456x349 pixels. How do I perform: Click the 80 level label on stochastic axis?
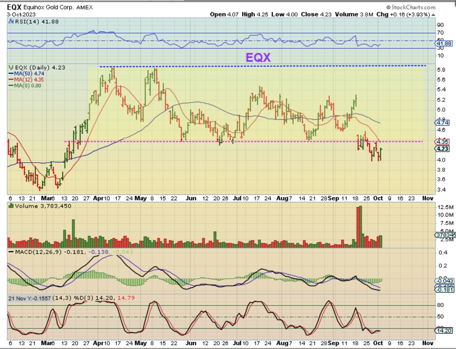click(x=440, y=305)
